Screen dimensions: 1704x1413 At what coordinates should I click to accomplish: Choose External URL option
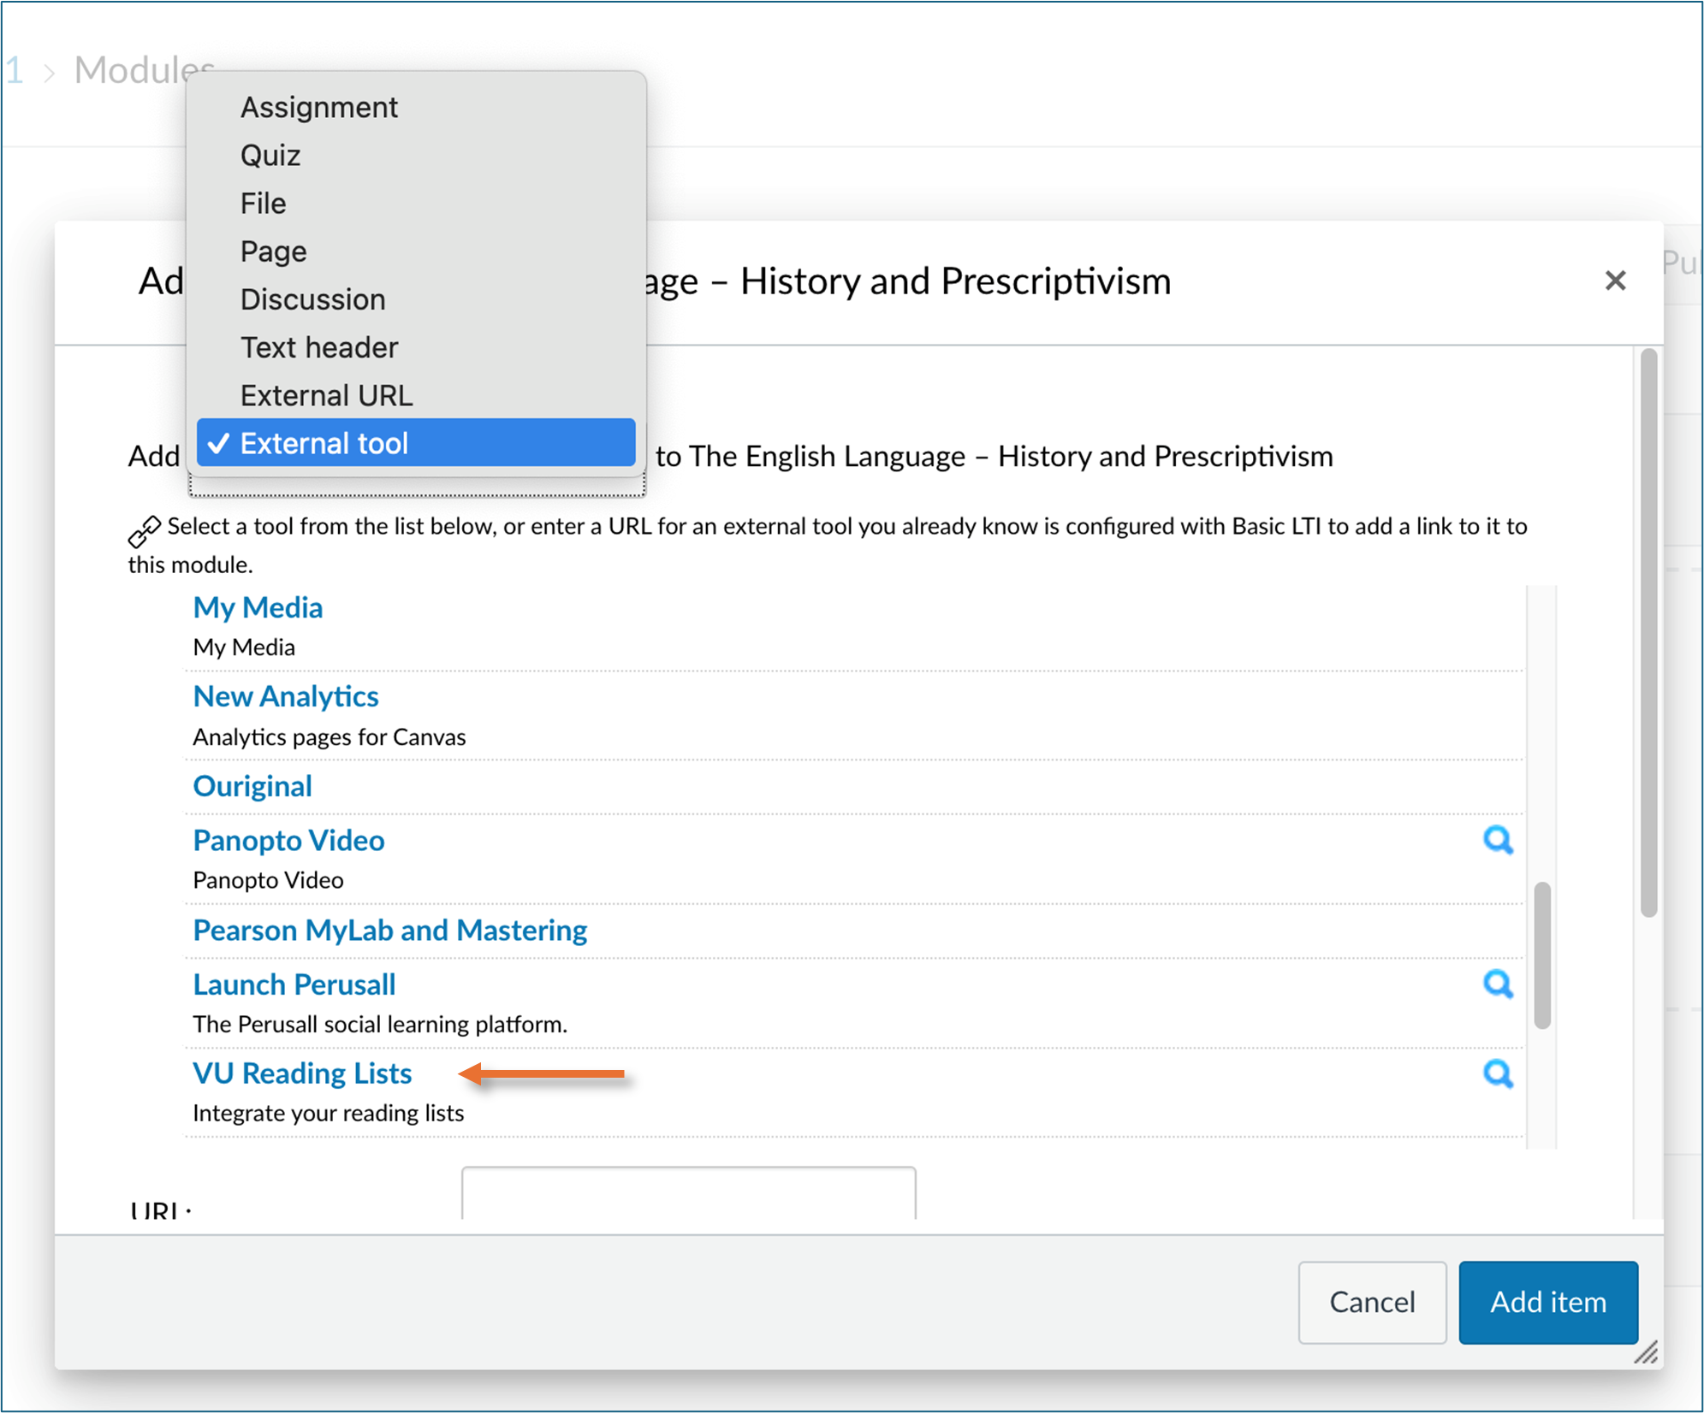tap(416, 395)
